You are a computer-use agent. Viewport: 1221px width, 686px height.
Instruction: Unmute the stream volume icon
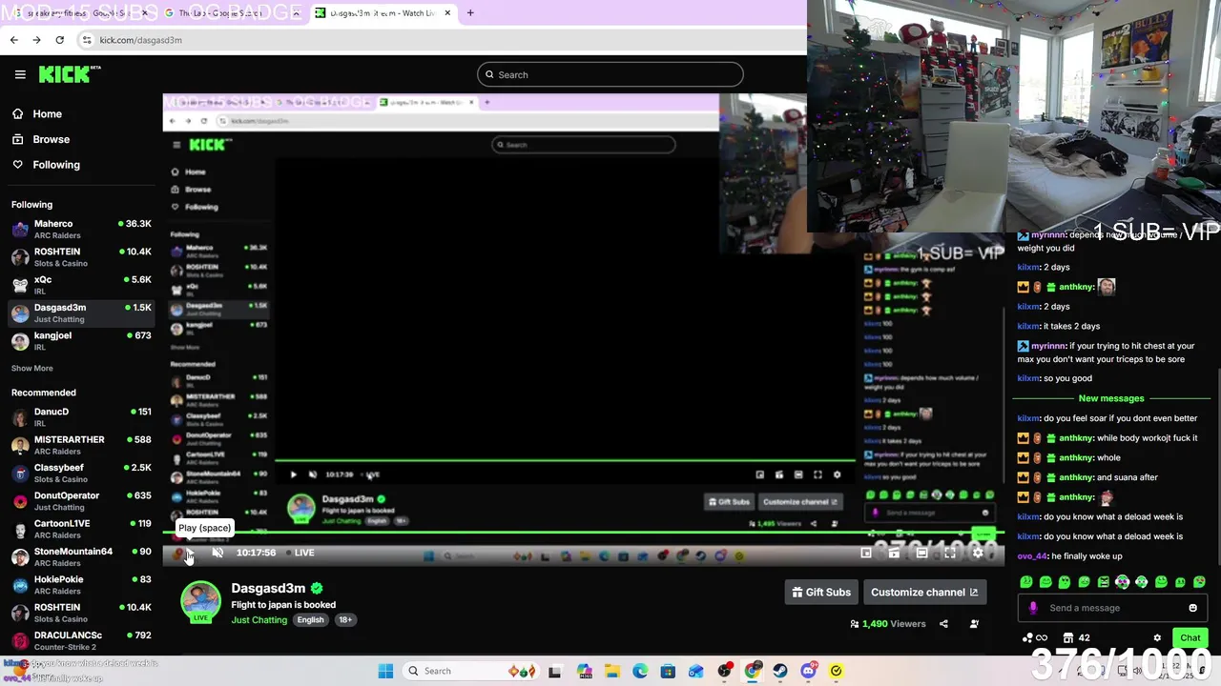217,553
